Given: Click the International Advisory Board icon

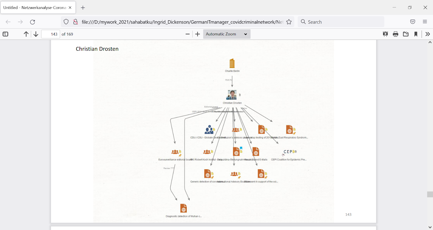Looking at the screenshot, I should [235, 174].
